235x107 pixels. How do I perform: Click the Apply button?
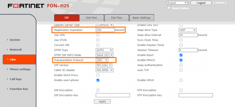tap(102, 101)
